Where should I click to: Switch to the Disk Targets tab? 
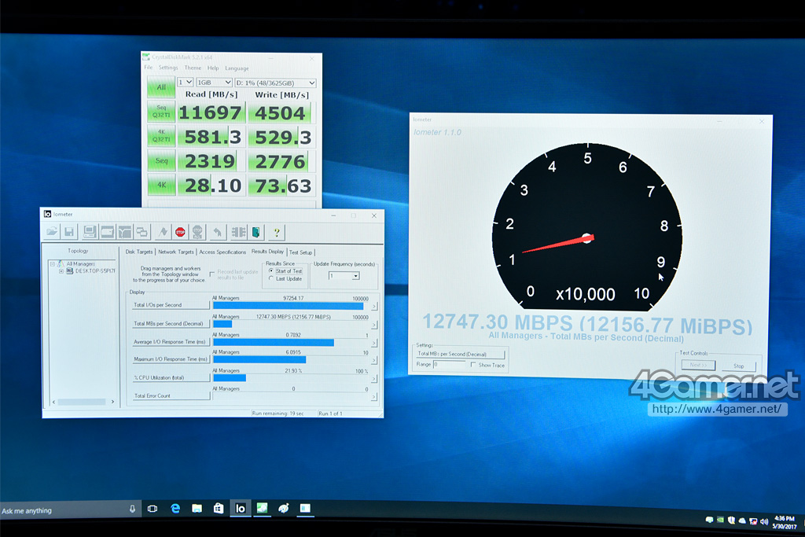[x=139, y=252]
